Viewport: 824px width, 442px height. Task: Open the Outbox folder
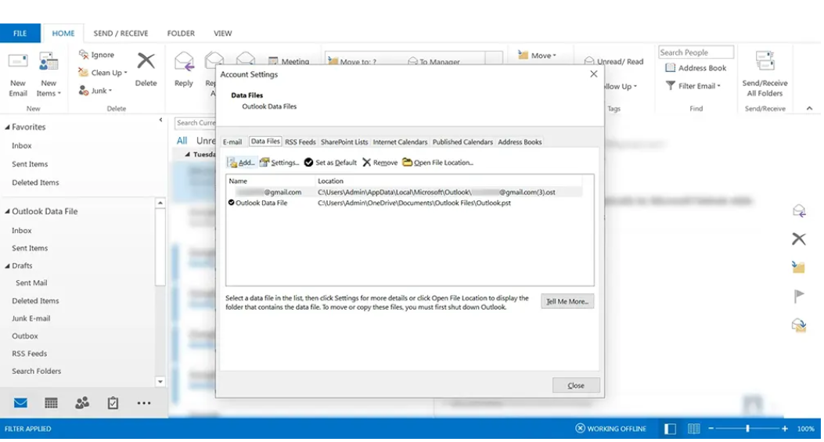tap(25, 336)
